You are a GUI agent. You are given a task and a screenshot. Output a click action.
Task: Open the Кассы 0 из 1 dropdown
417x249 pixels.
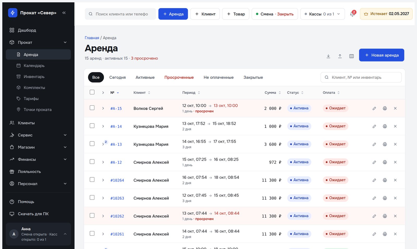(322, 14)
